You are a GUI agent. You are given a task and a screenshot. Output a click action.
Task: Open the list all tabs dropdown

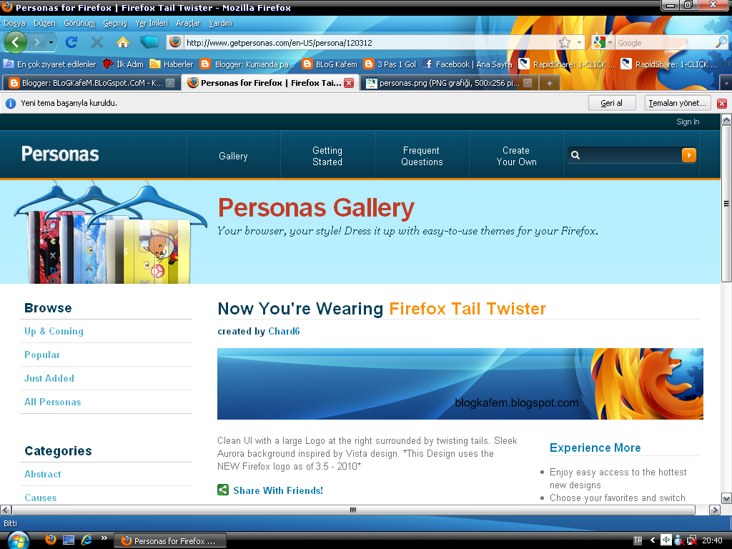tap(726, 84)
